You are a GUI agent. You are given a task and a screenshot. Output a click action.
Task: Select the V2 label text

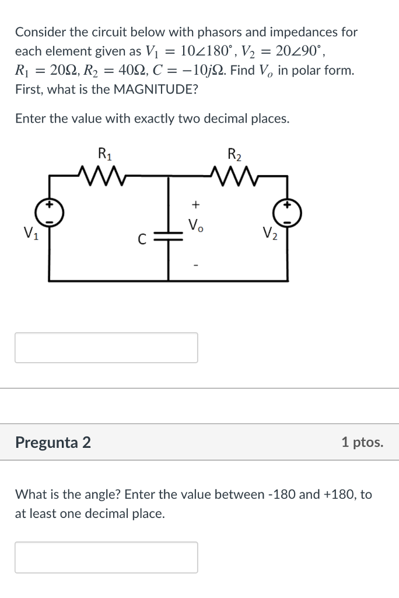pos(271,234)
